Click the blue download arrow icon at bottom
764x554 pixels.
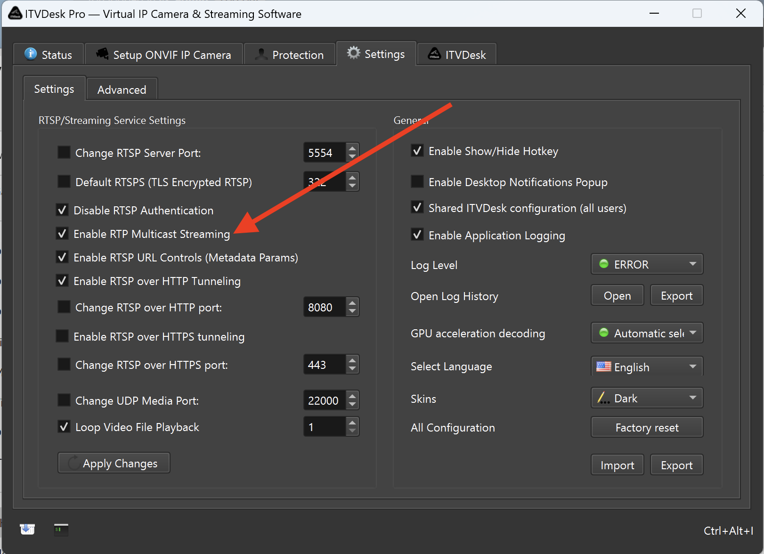(x=28, y=529)
